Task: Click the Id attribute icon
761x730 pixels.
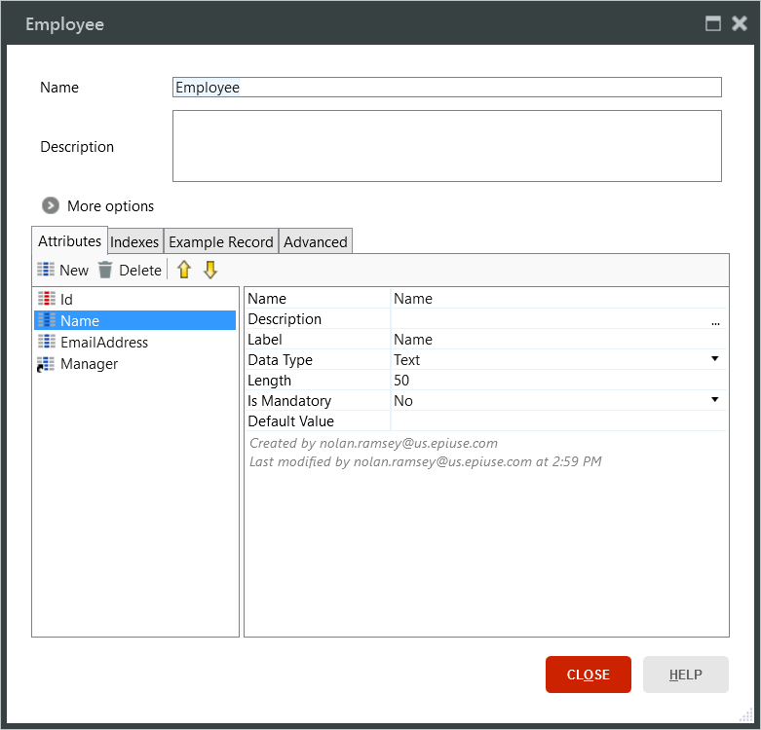Action: point(47,299)
